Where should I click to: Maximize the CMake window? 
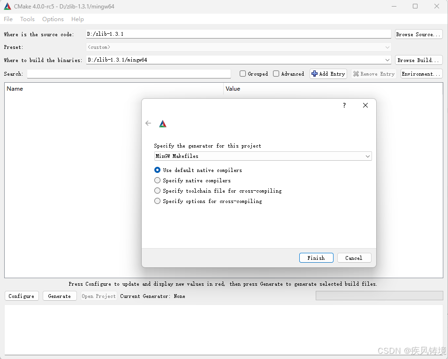pos(415,6)
